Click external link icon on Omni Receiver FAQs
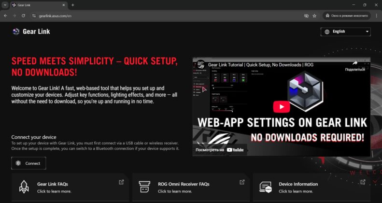Image resolution: width=382 pixels, height=203 pixels. 242,182
